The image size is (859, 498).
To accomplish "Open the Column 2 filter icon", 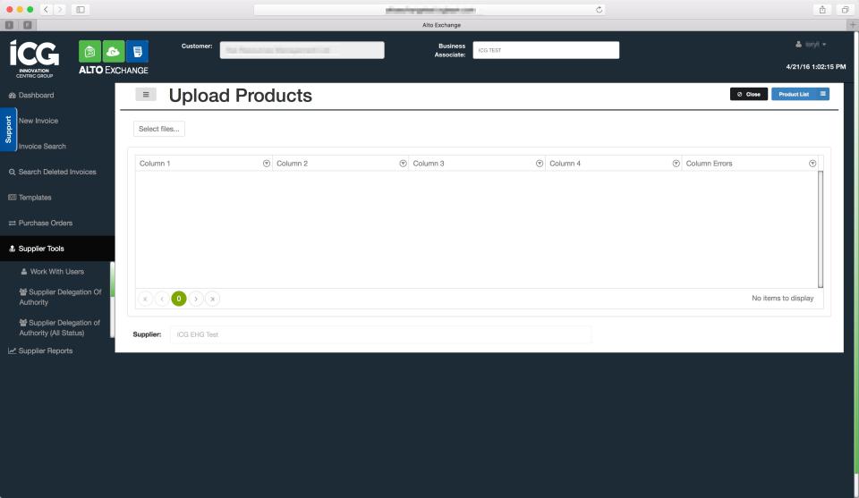I will point(403,164).
